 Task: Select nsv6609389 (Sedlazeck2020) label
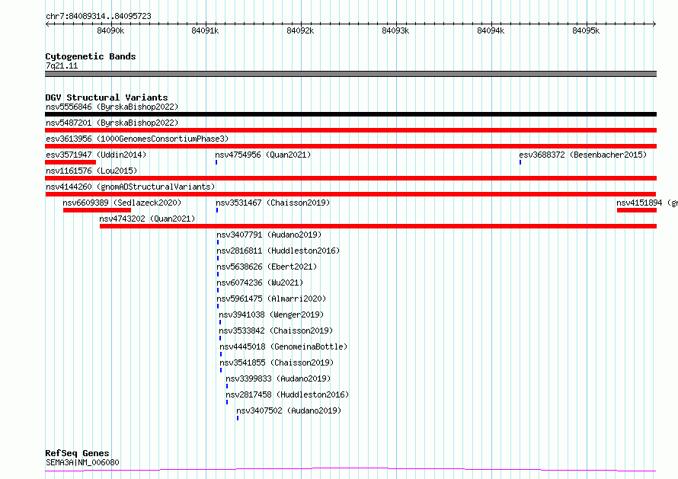pyautogui.click(x=122, y=203)
